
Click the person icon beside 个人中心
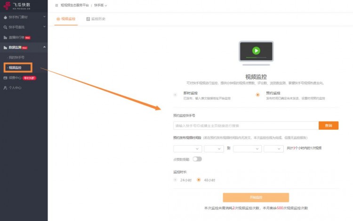5,88
